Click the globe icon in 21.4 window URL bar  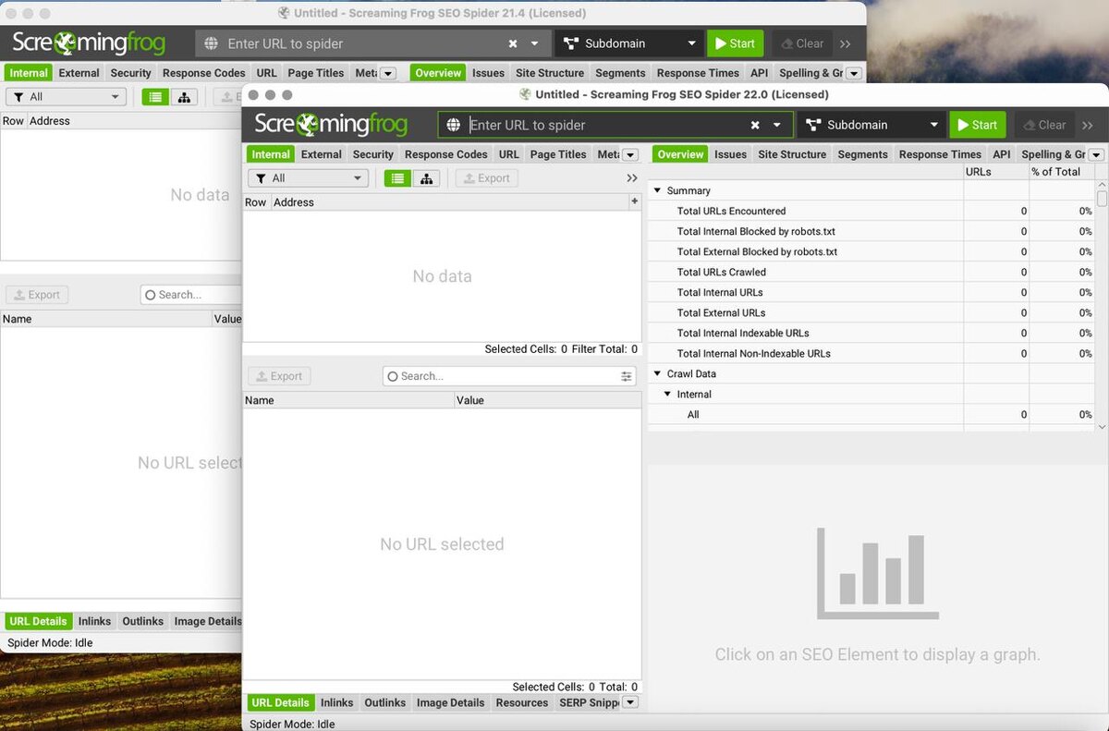coord(211,43)
